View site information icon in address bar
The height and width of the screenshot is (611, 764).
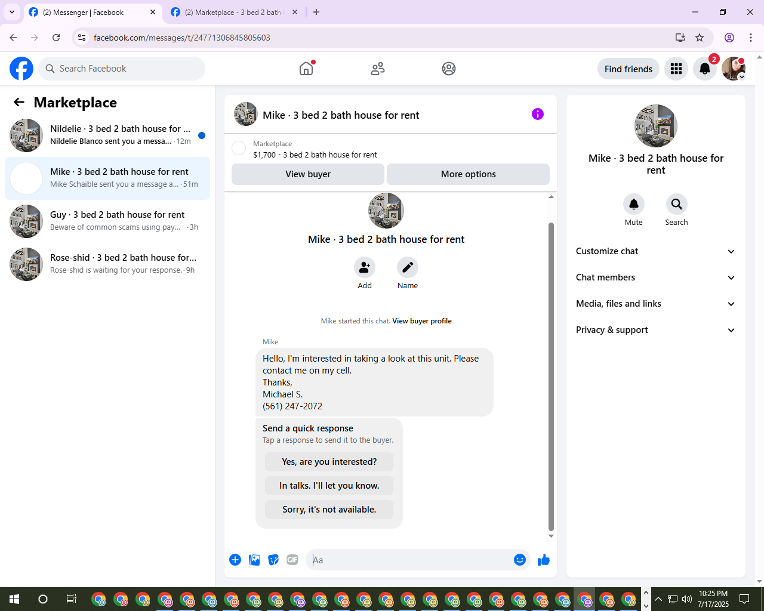point(82,38)
